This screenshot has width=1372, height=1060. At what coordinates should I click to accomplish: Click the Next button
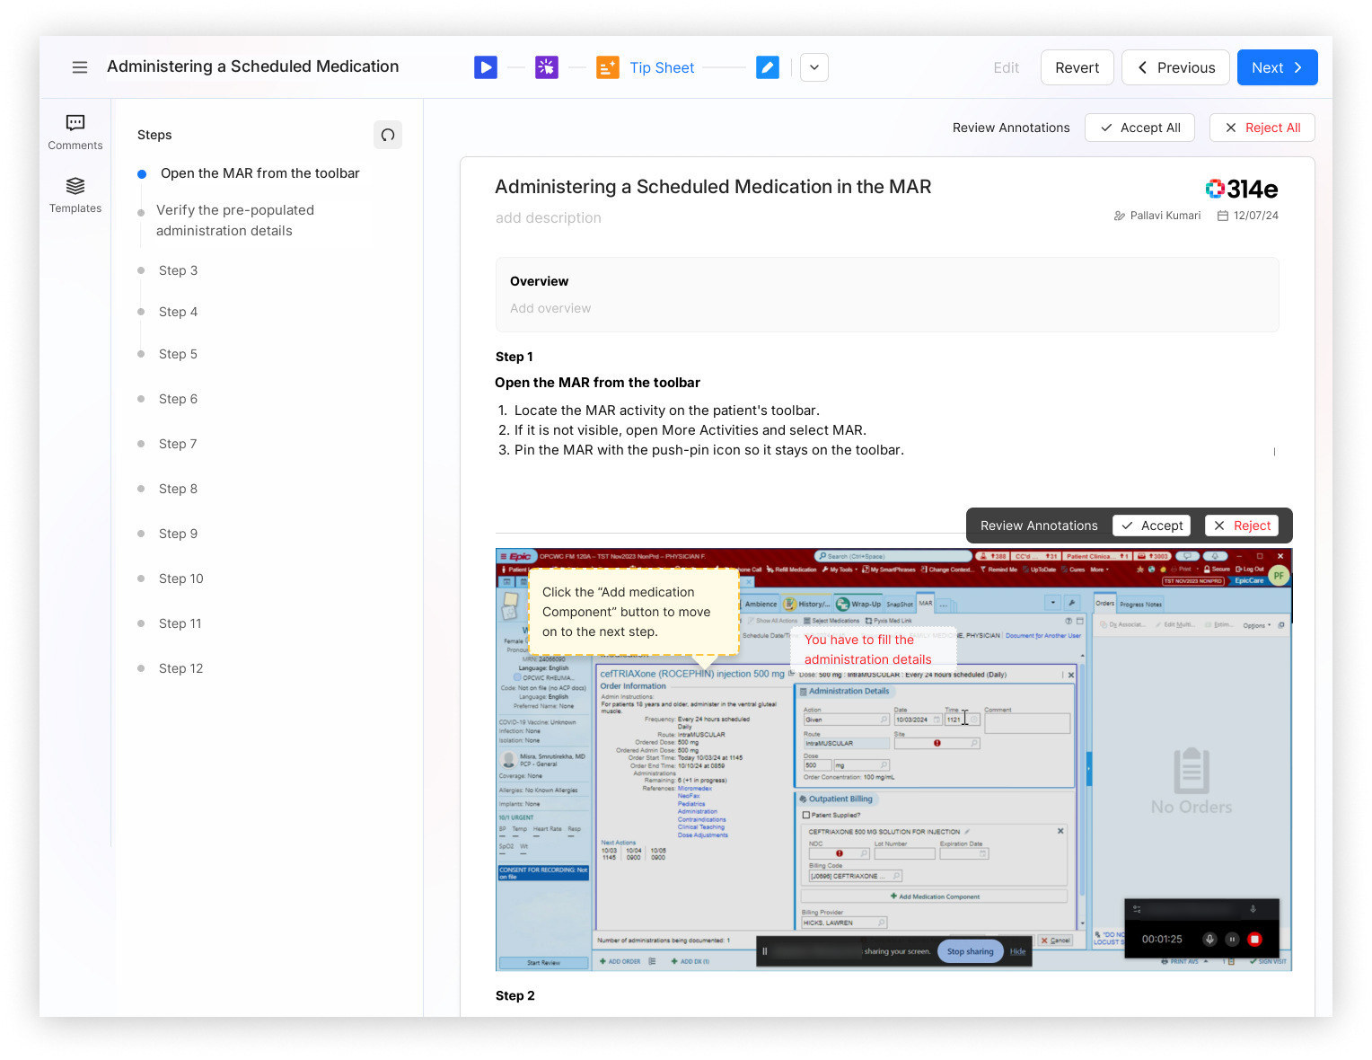coord(1277,67)
